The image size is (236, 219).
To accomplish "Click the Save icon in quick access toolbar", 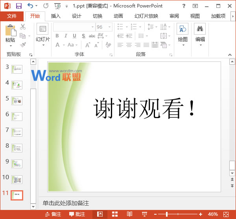I will pos(19,6).
